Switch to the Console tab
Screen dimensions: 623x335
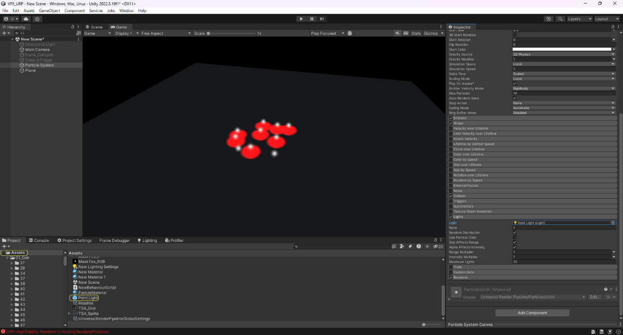point(38,241)
